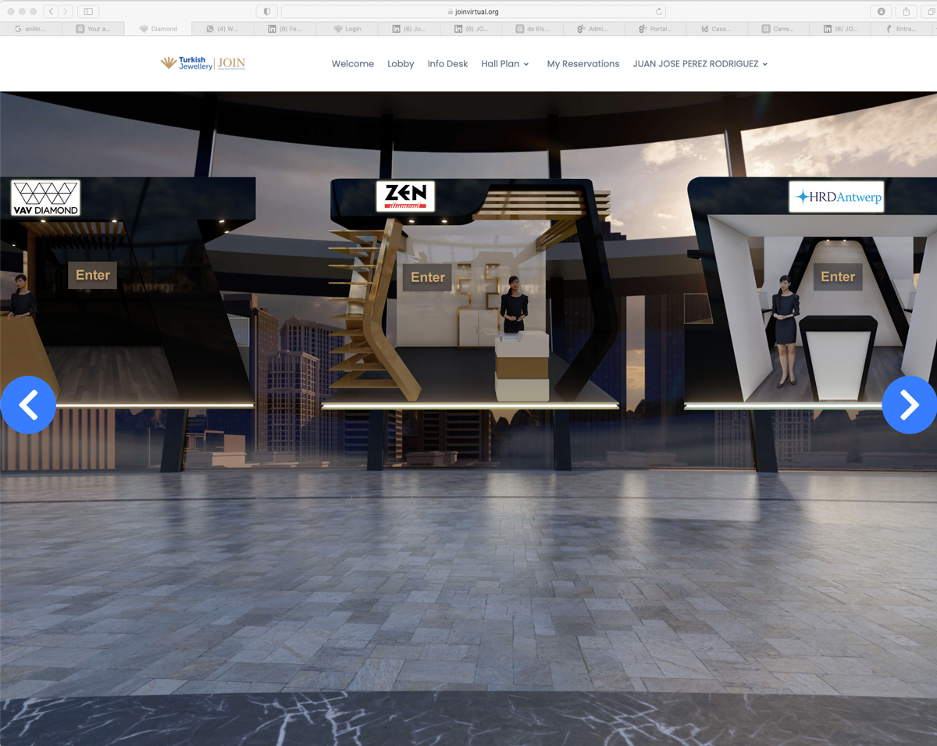Enter the HRD Antwerp booth
The height and width of the screenshot is (746, 937).
tap(838, 277)
